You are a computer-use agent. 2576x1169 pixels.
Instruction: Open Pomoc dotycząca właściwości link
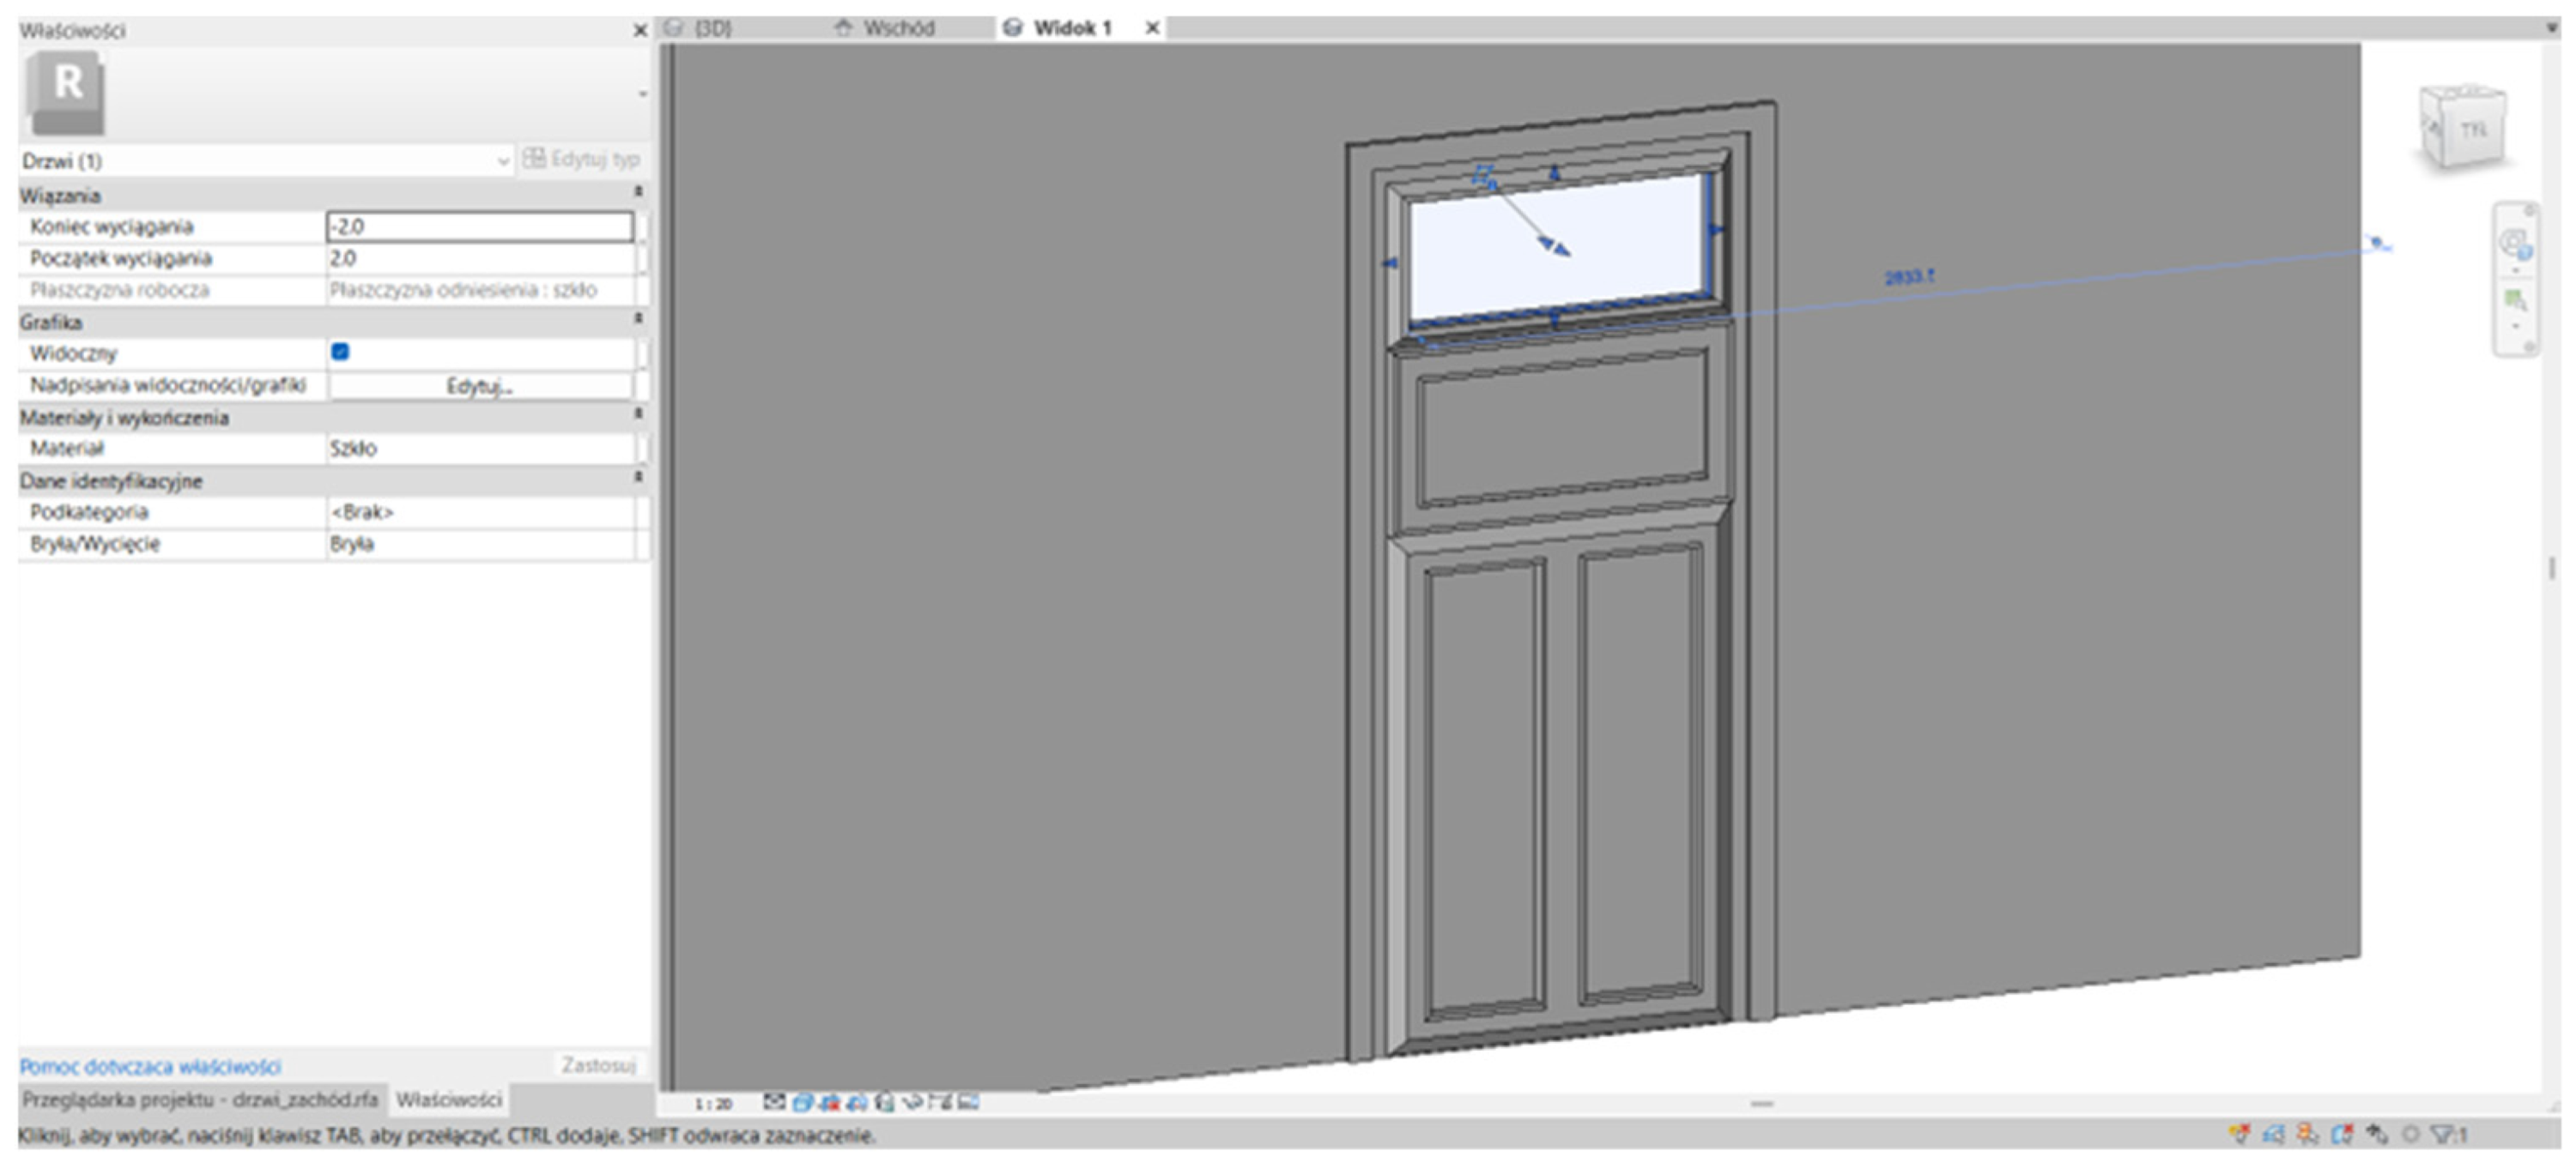151,1066
